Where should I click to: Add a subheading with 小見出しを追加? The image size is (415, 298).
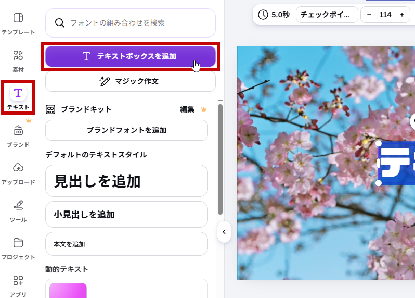coord(126,214)
